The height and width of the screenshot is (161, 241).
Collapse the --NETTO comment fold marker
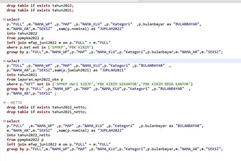click(x=4, y=102)
